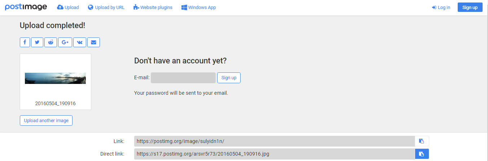This screenshot has width=488, height=161.
Task: Share upload on Twitter
Action: [37, 42]
